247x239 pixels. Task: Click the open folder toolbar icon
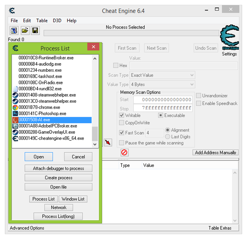pyautogui.click(x=25, y=30)
